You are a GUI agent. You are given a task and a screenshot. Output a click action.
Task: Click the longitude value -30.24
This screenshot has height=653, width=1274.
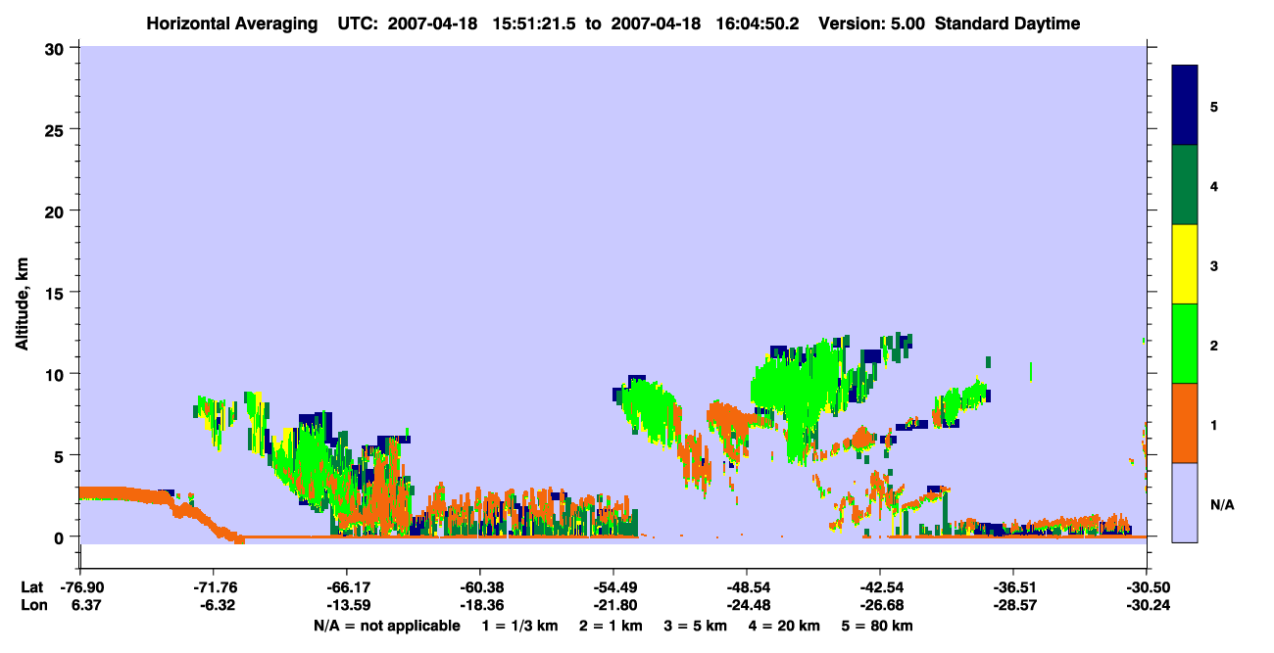click(x=1147, y=604)
